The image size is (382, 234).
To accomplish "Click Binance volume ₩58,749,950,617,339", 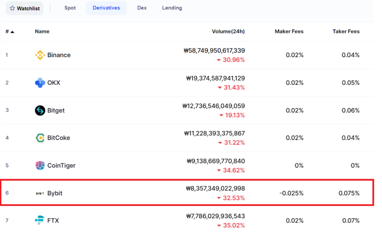I will click(214, 51).
